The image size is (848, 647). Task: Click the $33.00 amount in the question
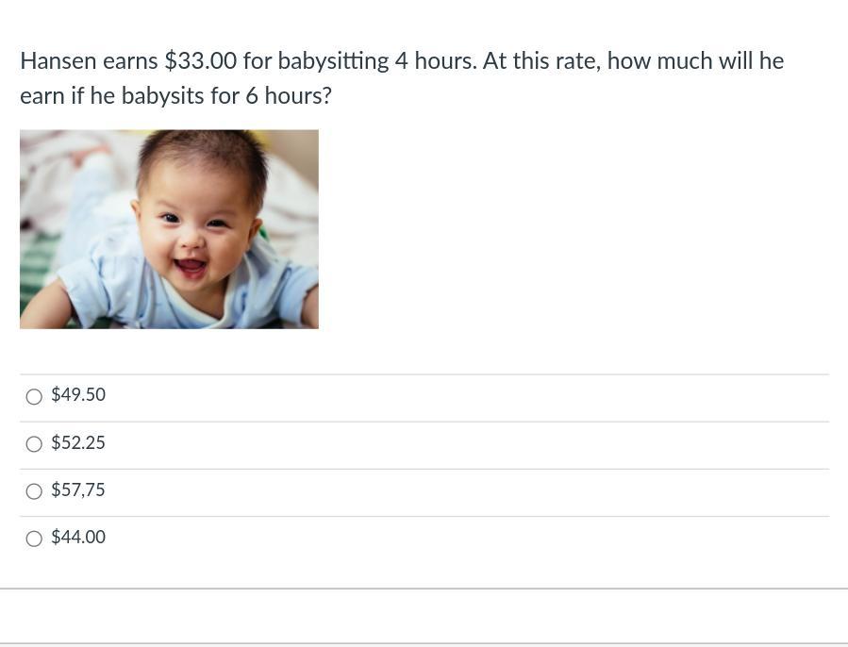tap(201, 60)
